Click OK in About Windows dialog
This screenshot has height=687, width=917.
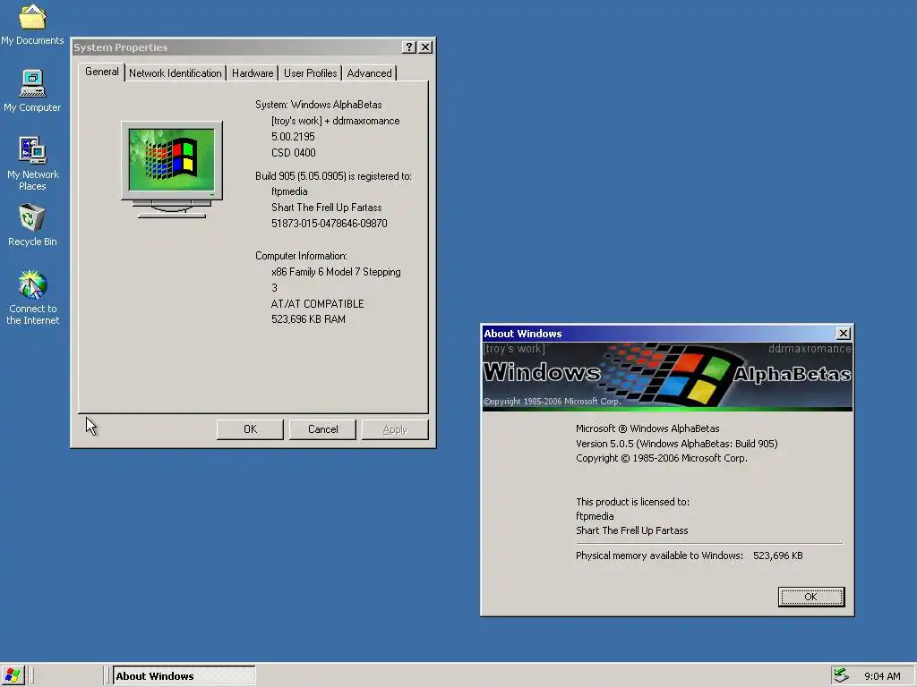pyautogui.click(x=810, y=597)
